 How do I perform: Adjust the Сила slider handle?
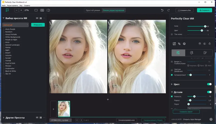pos(205,26)
